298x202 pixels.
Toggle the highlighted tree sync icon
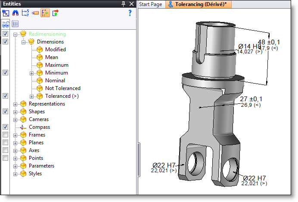45,13
